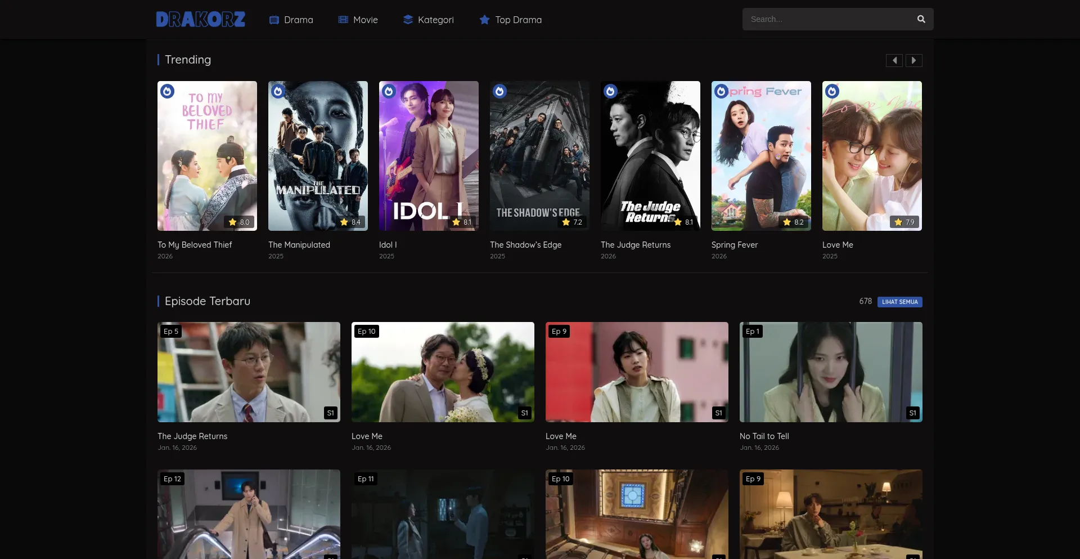This screenshot has width=1080, height=559.
Task: Click the star rating on The Manipulated poster
Action: pos(350,222)
